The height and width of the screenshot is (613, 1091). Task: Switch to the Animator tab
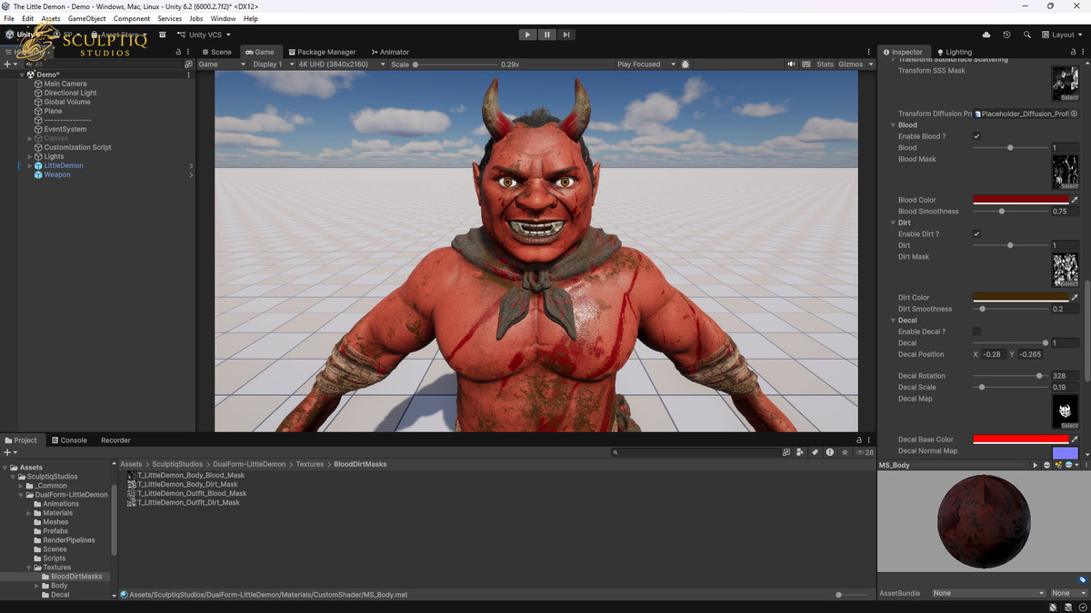tap(389, 52)
